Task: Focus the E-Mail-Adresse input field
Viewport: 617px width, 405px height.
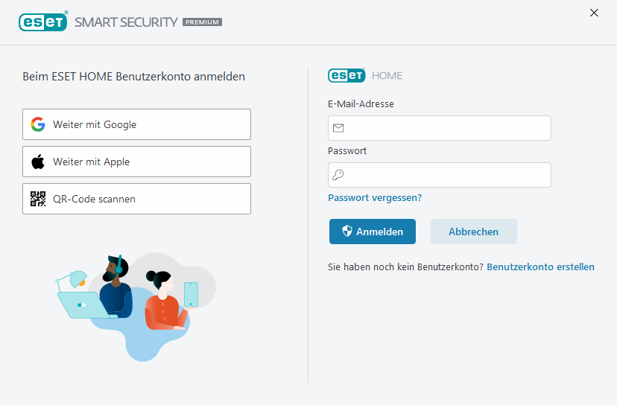Action: tap(447, 128)
